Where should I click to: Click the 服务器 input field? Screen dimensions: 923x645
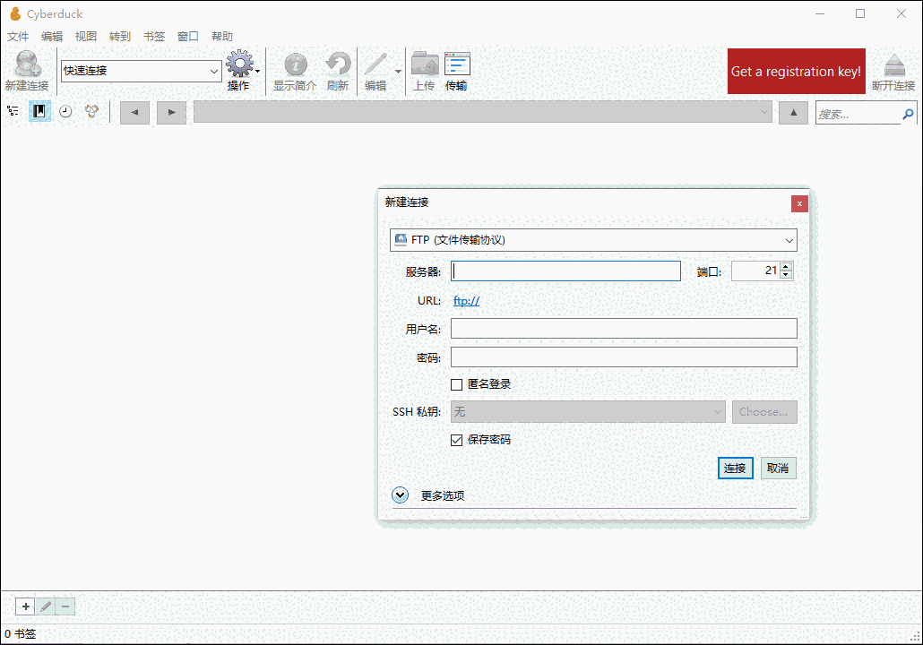[x=565, y=271]
